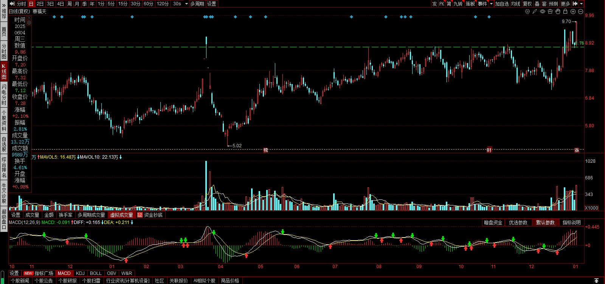Image resolution: width=605 pixels, height=284 pixels.
Task: Click the PK compare button
Action: pos(442,4)
